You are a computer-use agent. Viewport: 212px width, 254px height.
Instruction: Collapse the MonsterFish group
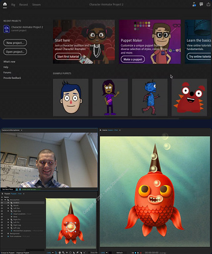coord(5,200)
